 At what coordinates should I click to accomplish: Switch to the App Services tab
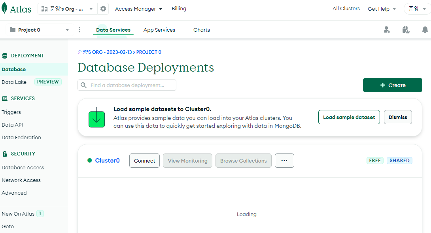159,30
